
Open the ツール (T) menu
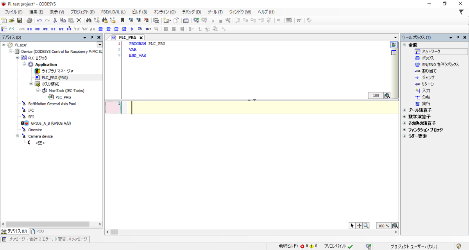215,12
